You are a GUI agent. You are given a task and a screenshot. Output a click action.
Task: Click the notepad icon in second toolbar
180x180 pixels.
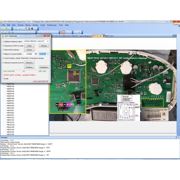(26, 28)
